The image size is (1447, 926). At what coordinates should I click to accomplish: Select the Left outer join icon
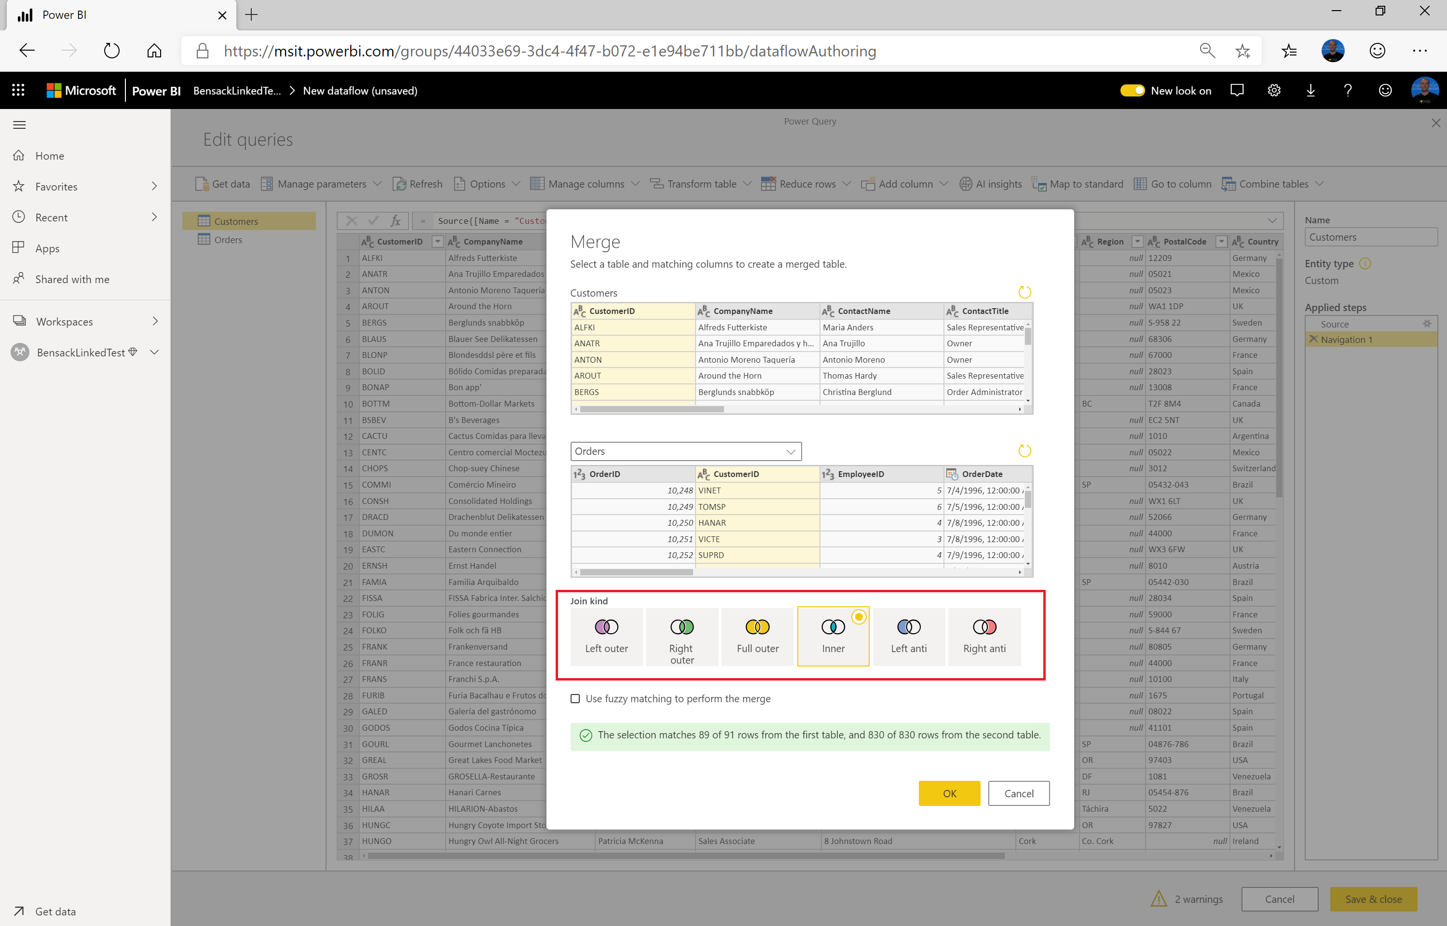click(606, 627)
